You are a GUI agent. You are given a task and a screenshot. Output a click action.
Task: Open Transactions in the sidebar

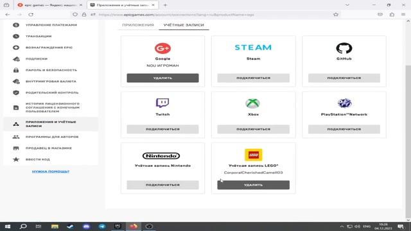pyautogui.click(x=39, y=36)
